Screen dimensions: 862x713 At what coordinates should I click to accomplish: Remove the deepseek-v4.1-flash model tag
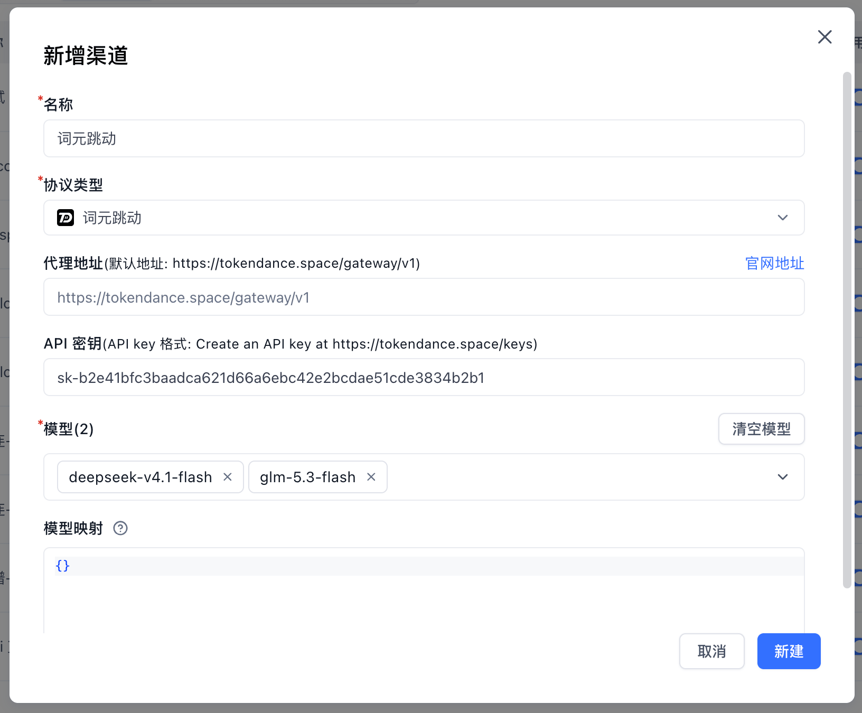pyautogui.click(x=228, y=477)
